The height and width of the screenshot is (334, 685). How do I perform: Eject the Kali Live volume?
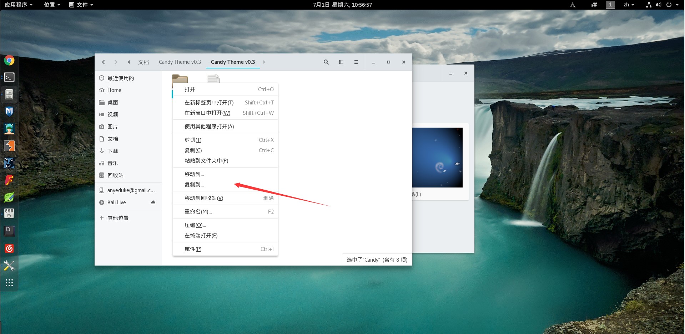pos(153,202)
